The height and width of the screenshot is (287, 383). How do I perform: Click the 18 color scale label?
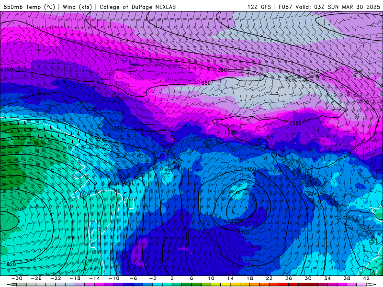pyautogui.click(x=249, y=278)
